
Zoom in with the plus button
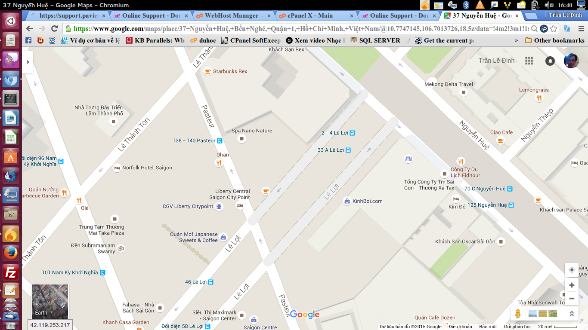click(572, 285)
